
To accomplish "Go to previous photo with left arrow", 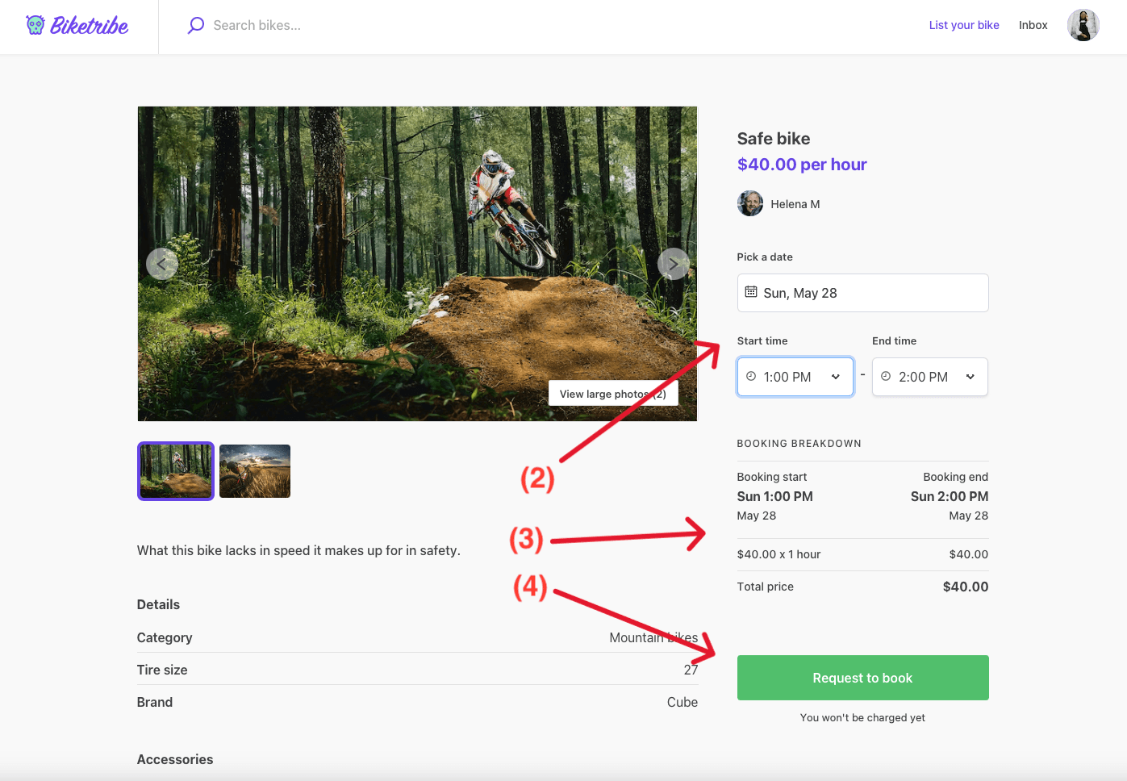I will click(x=161, y=264).
